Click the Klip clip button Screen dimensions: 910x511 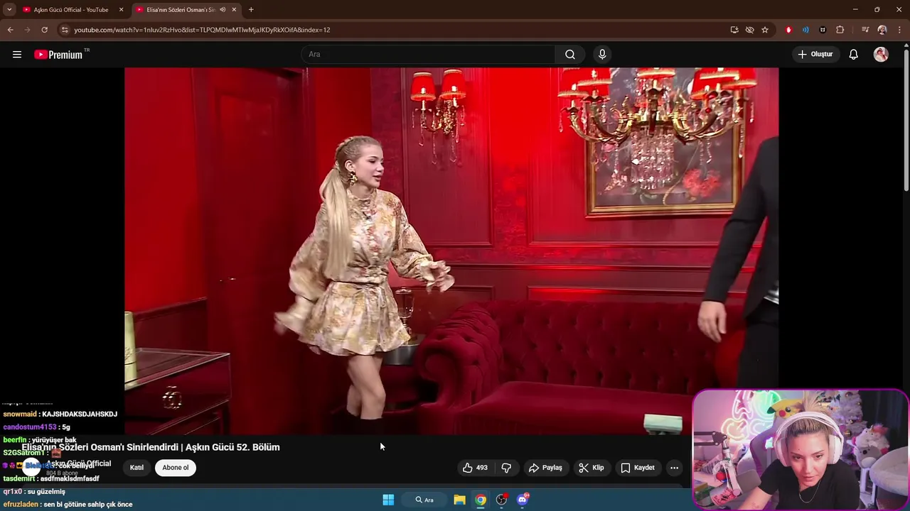[591, 468]
